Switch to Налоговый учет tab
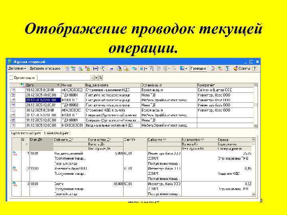 [57, 133]
